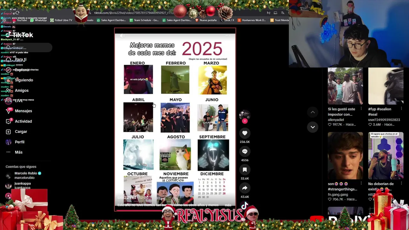Open the allenyadiel profile link
This screenshot has width=409, height=230.
pyautogui.click(x=336, y=120)
